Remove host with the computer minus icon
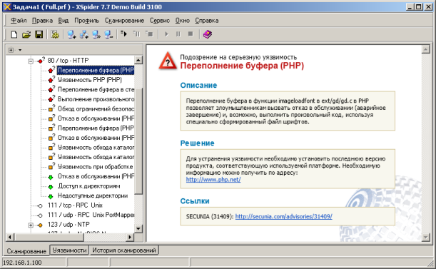 click(108, 34)
